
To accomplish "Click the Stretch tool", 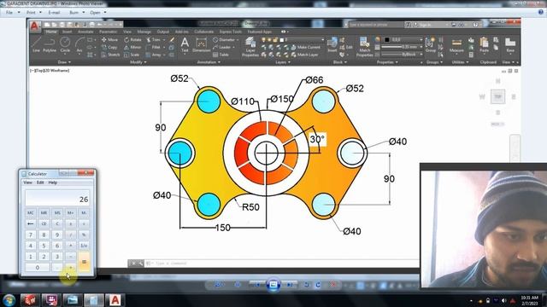I will 110,55.
